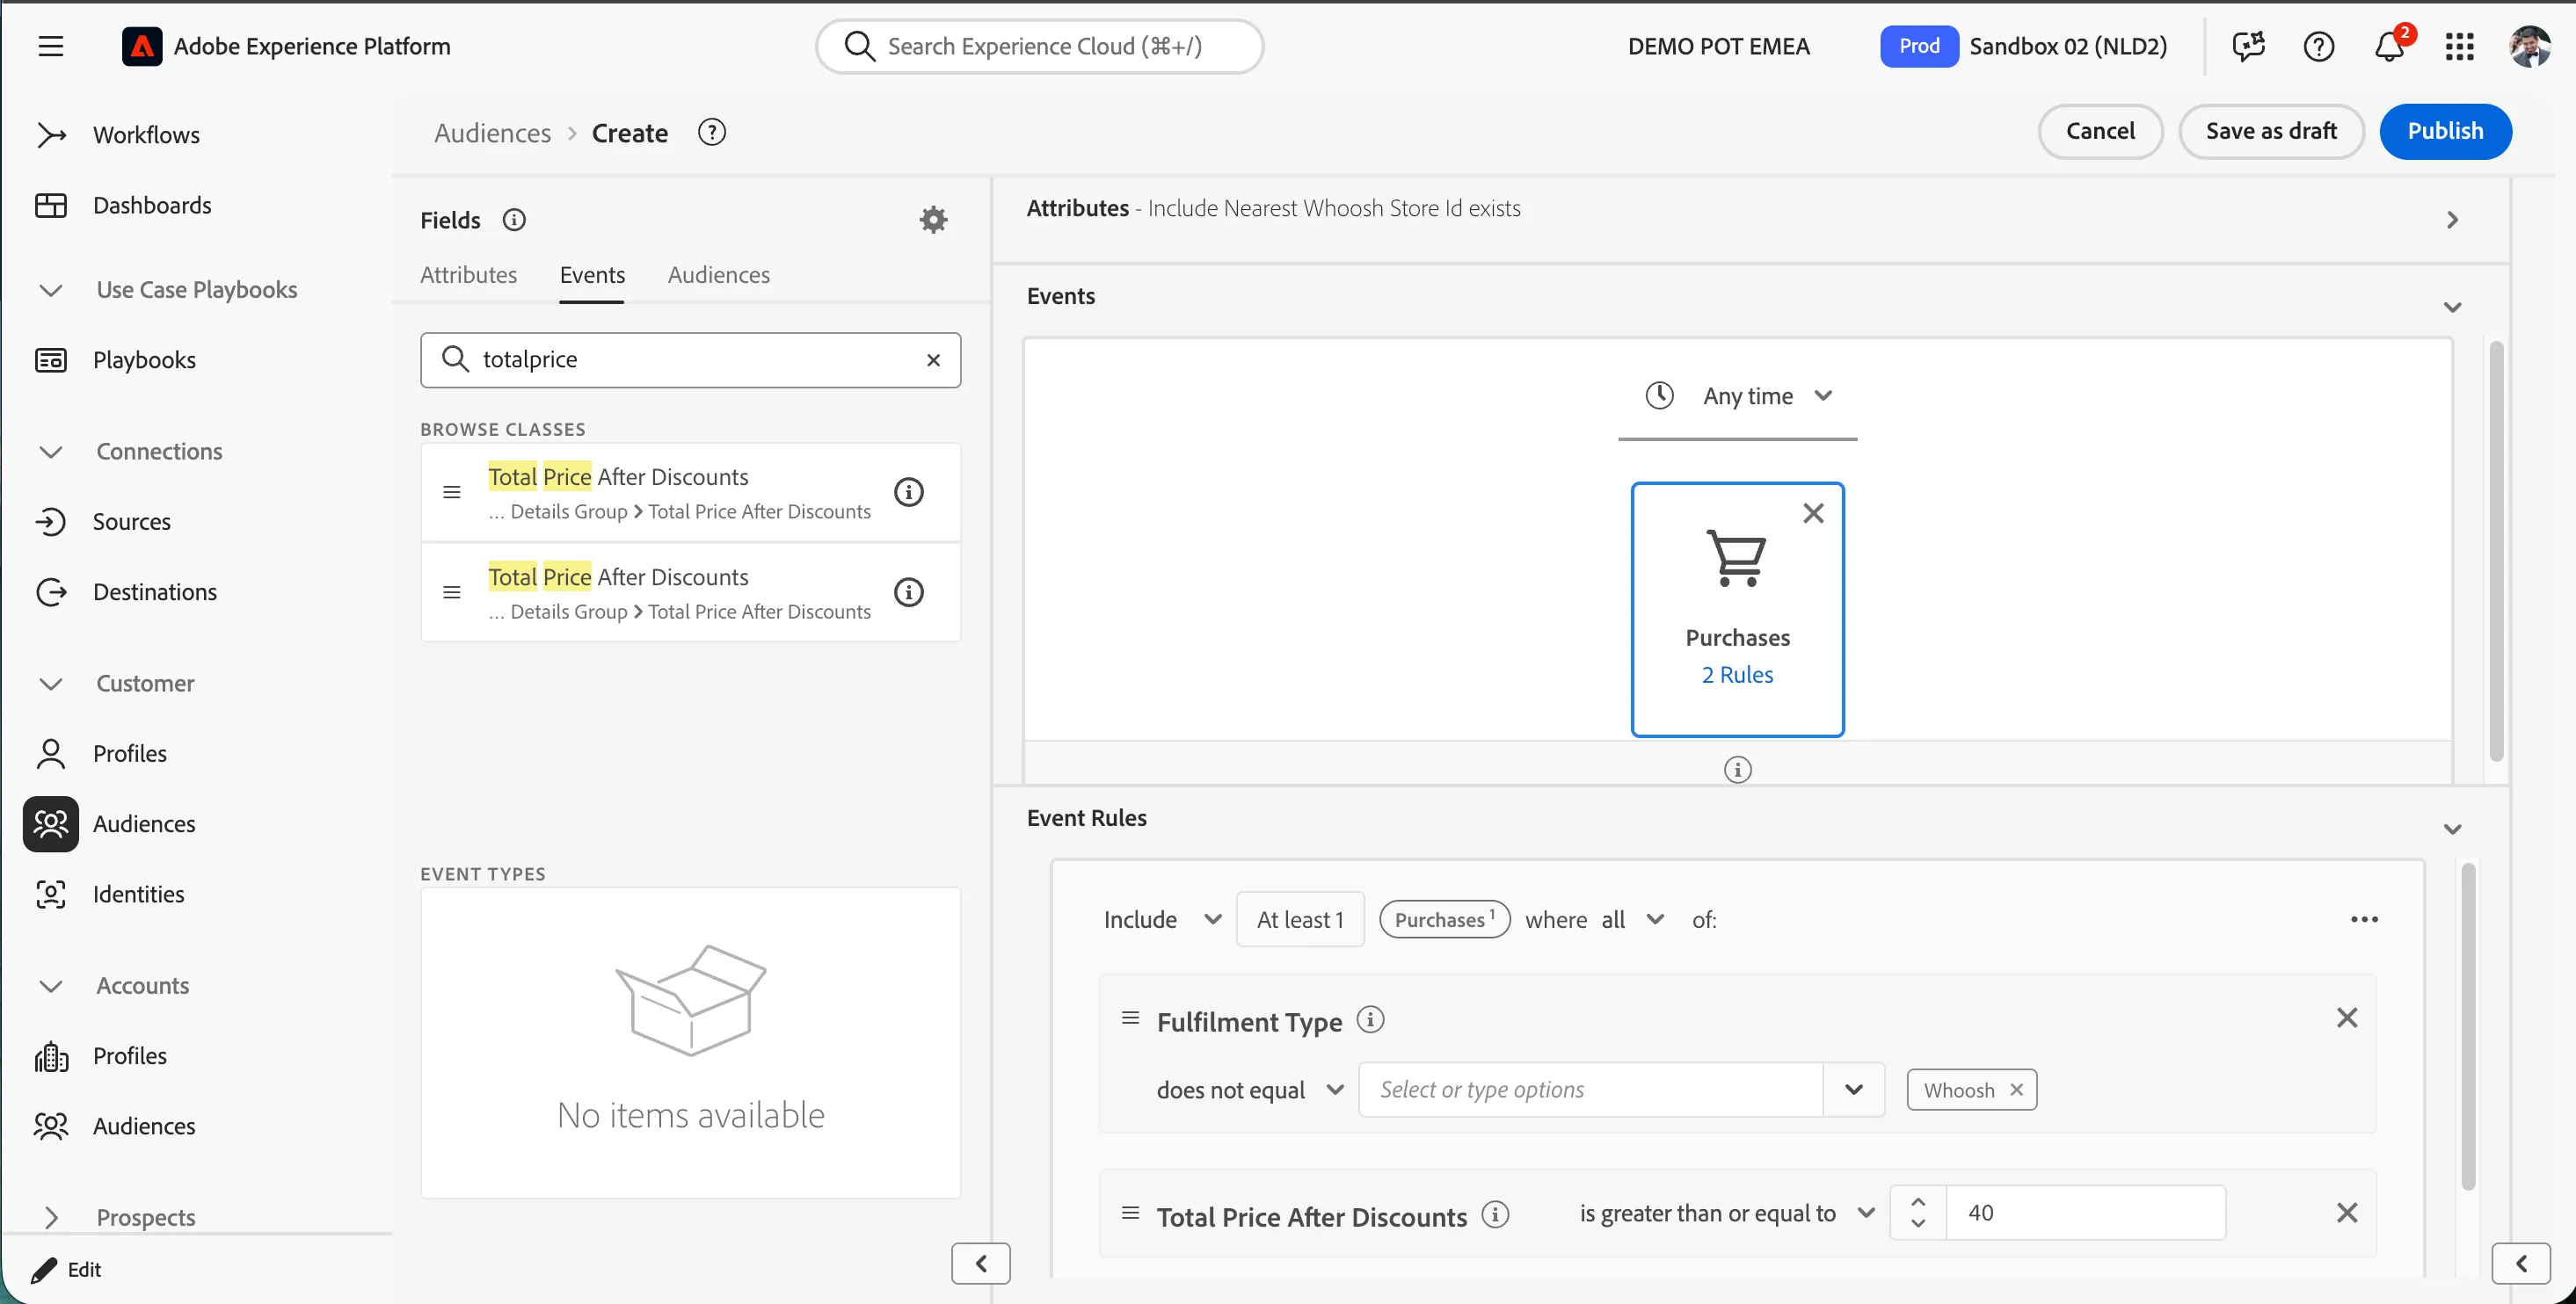2576x1304 pixels.
Task: Switch to the Attributes tab
Action: (468, 275)
